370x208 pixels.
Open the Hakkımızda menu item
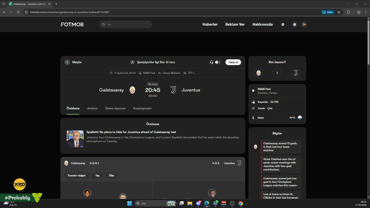pyautogui.click(x=262, y=25)
